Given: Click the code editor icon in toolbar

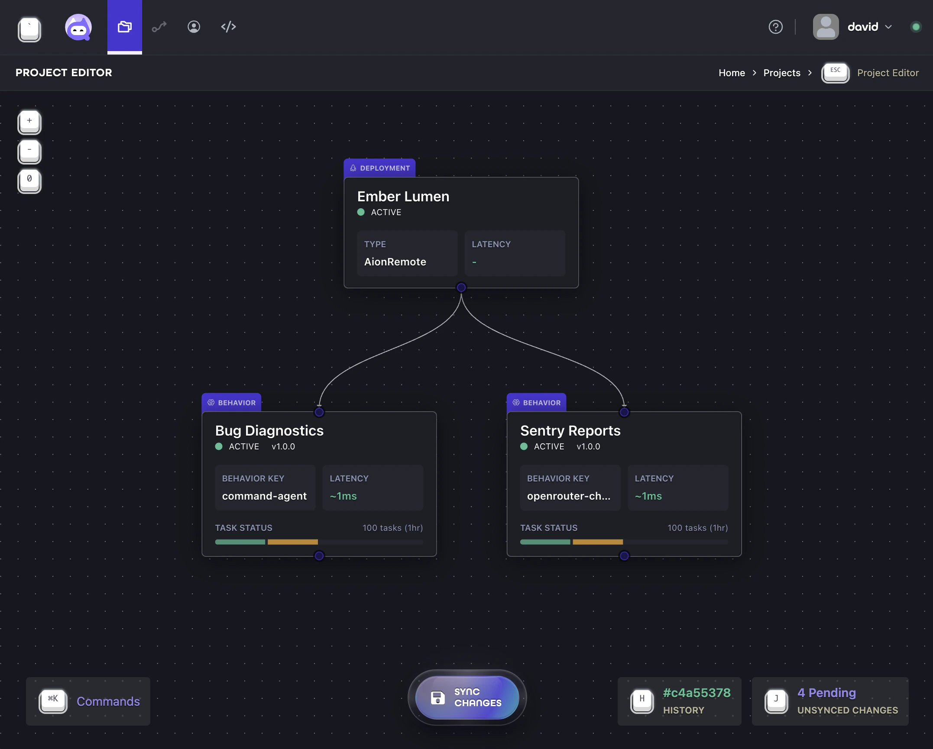Looking at the screenshot, I should pyautogui.click(x=228, y=26).
